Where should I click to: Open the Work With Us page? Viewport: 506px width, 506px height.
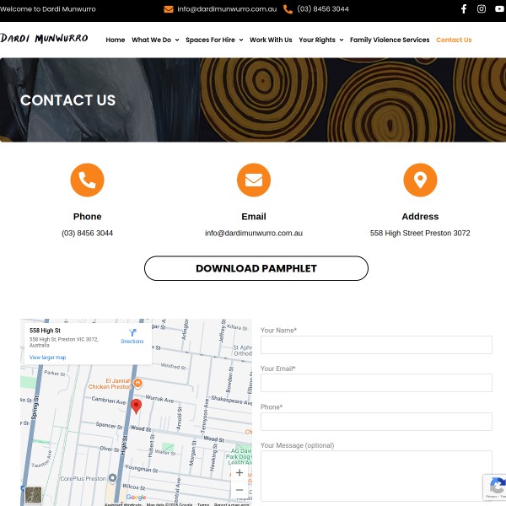(x=271, y=40)
